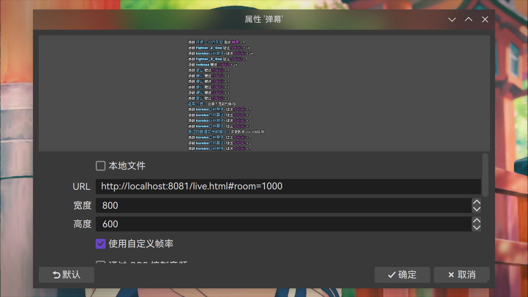This screenshot has width=528, height=297.
Task: Enable the 本地文件 checkbox
Action: [x=101, y=165]
